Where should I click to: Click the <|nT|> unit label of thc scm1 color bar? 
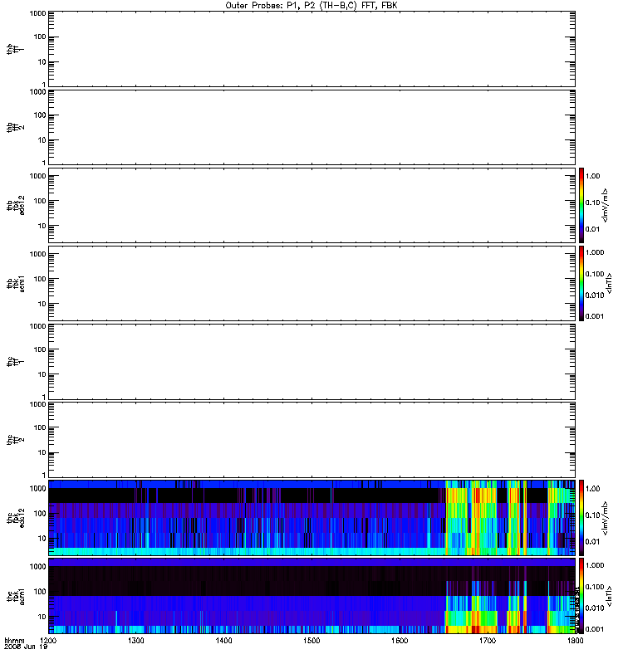[609, 596]
